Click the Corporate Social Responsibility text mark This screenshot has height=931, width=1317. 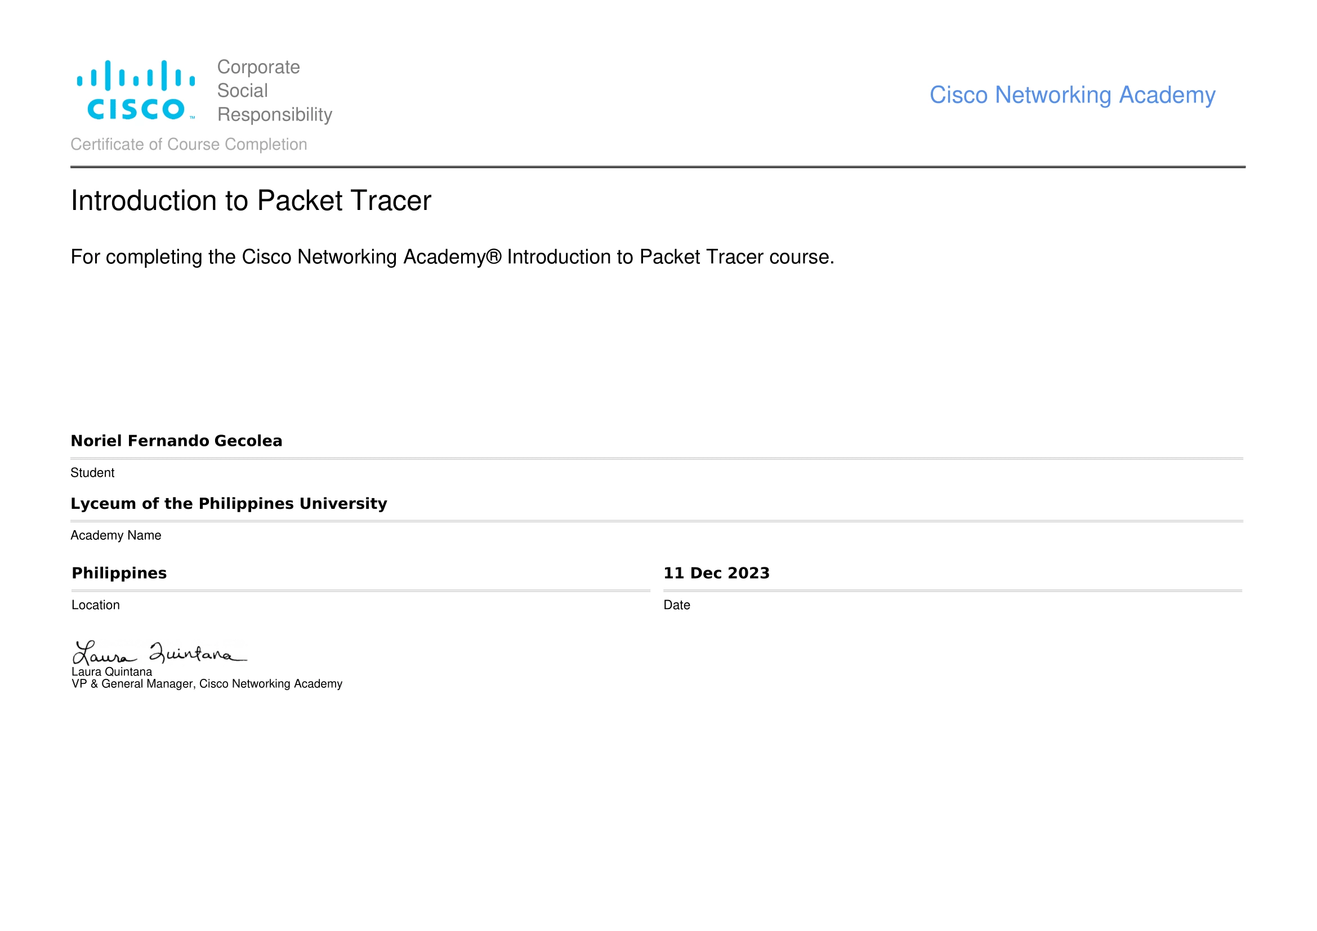click(x=274, y=91)
